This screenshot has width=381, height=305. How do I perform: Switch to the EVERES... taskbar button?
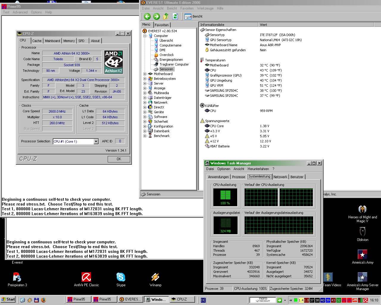click(130, 300)
